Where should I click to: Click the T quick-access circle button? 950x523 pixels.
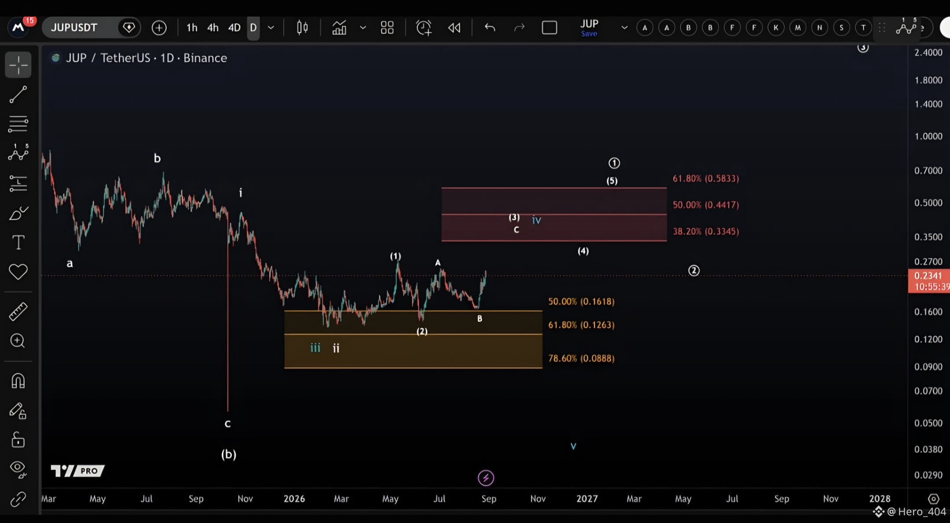(x=863, y=28)
